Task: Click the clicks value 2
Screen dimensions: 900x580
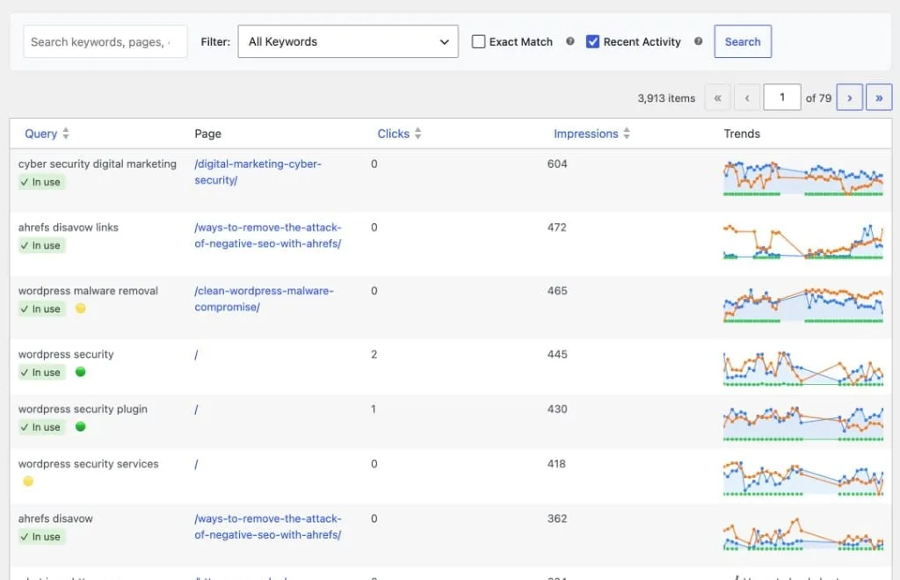Action: [374, 354]
